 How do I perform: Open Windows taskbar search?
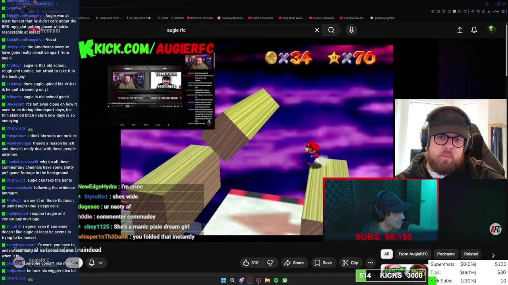232,280
